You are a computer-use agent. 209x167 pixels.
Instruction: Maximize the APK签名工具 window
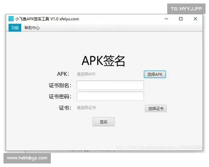[181, 19]
